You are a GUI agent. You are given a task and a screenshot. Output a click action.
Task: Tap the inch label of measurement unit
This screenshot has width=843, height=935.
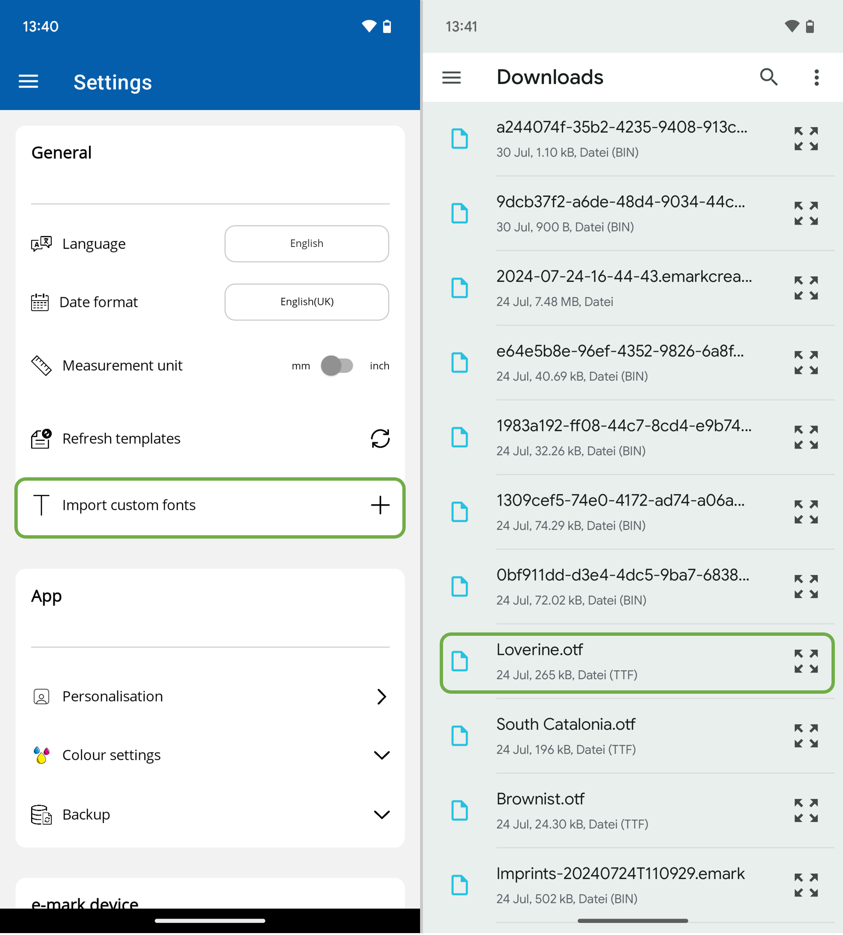pos(379,366)
